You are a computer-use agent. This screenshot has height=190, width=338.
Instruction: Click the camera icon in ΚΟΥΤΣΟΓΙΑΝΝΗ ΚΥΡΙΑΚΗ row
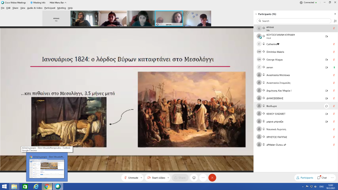point(326,36)
